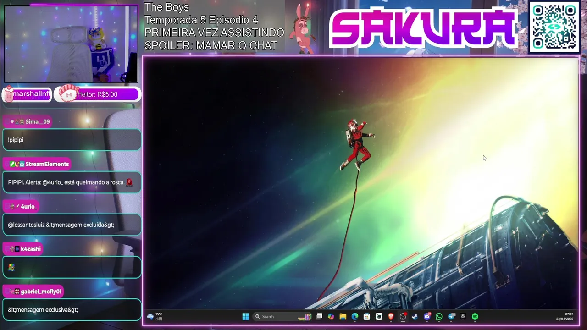587x330 pixels.
Task: Click the emote in k4zashi's message
Action: 11,267
